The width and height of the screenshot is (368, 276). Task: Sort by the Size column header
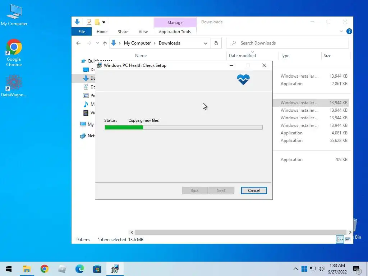(x=327, y=56)
